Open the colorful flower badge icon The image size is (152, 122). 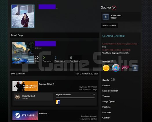116,68
